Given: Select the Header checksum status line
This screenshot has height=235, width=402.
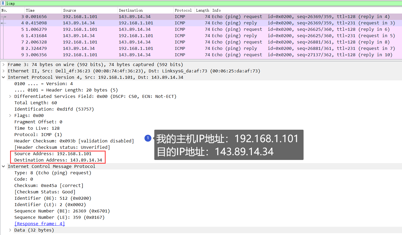Looking at the screenshot, I should (62, 147).
